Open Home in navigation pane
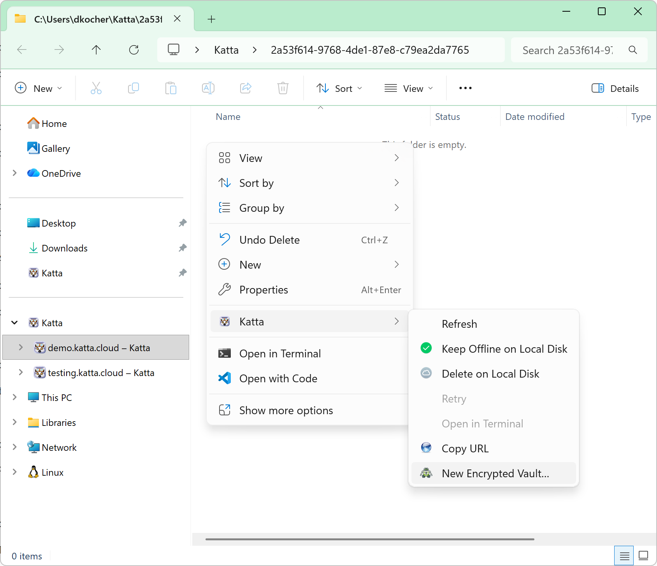The height and width of the screenshot is (566, 657). 47,123
